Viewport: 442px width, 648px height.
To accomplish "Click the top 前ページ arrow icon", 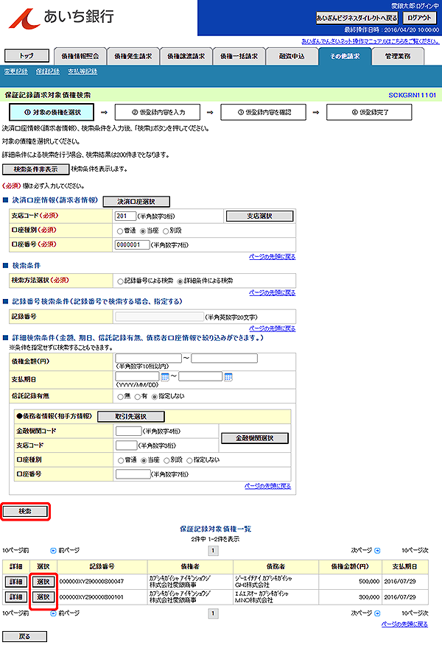I will (53, 549).
